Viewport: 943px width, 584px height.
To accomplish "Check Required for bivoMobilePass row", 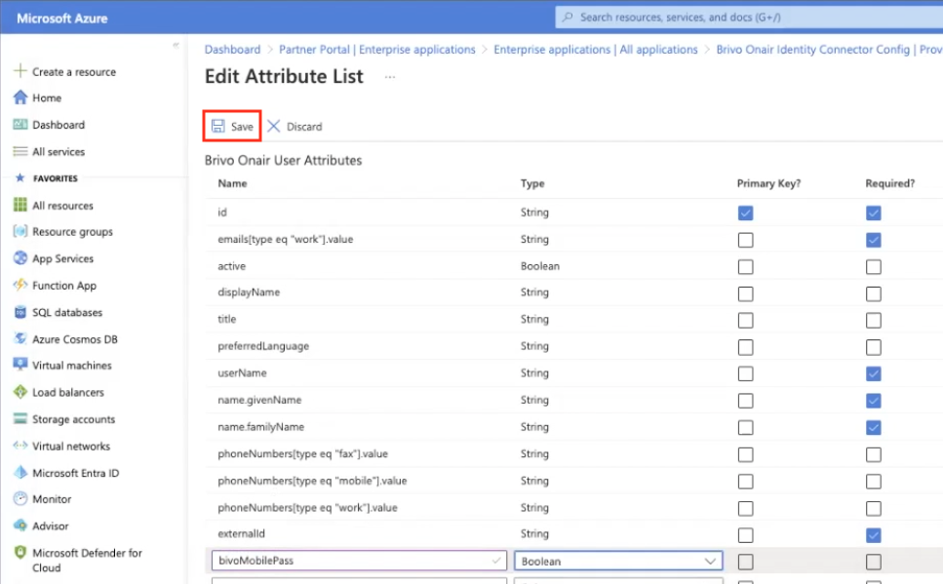I will [x=873, y=562].
